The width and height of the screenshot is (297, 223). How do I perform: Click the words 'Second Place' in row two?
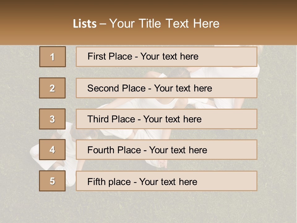point(117,88)
